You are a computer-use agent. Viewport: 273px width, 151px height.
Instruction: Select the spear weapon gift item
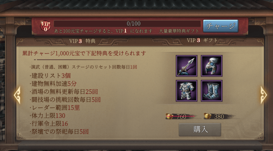tap(186, 66)
